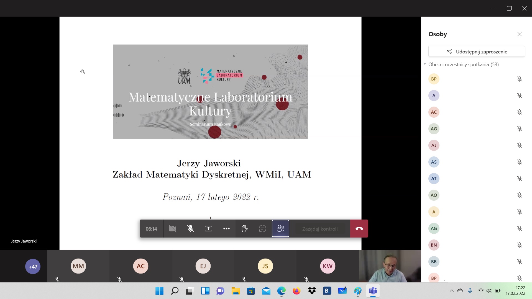
Task: Click muted mic icon next to AC
Action: pos(519,112)
